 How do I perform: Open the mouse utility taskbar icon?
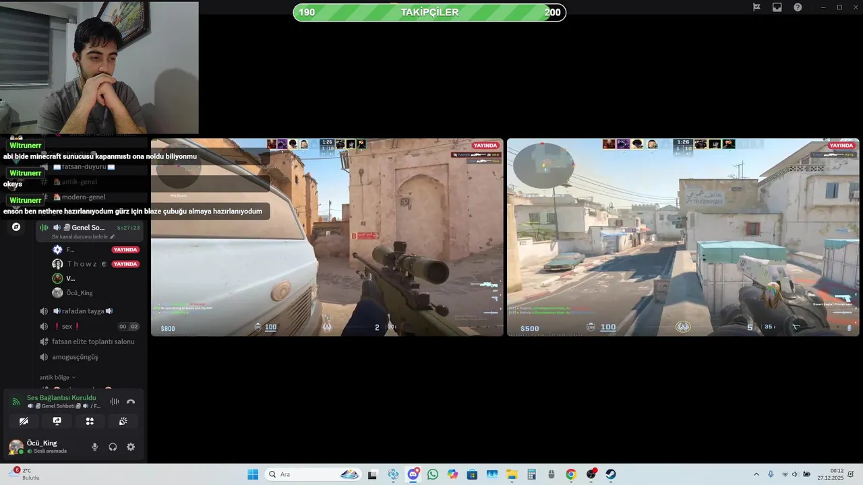(552, 474)
